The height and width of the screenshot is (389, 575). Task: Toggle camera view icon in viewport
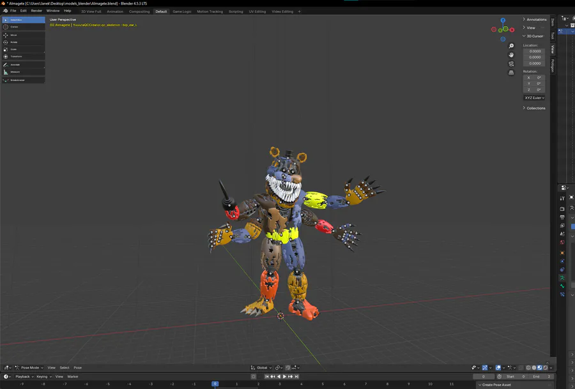point(511,64)
